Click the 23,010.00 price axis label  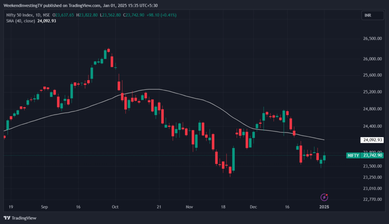pos(372,188)
